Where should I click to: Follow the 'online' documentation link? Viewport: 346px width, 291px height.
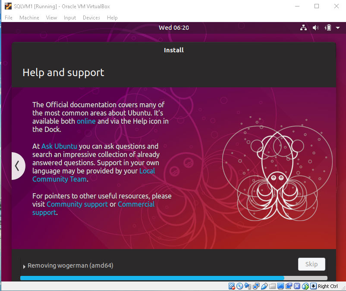[x=86, y=121]
